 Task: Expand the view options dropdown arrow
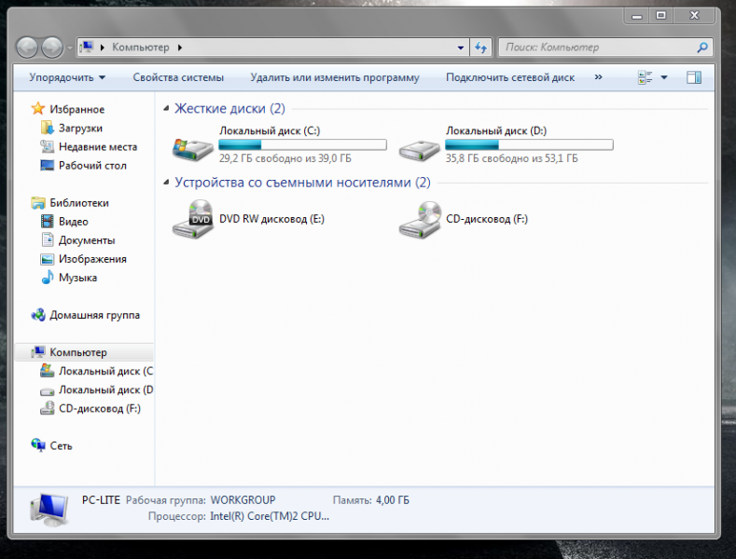point(664,77)
